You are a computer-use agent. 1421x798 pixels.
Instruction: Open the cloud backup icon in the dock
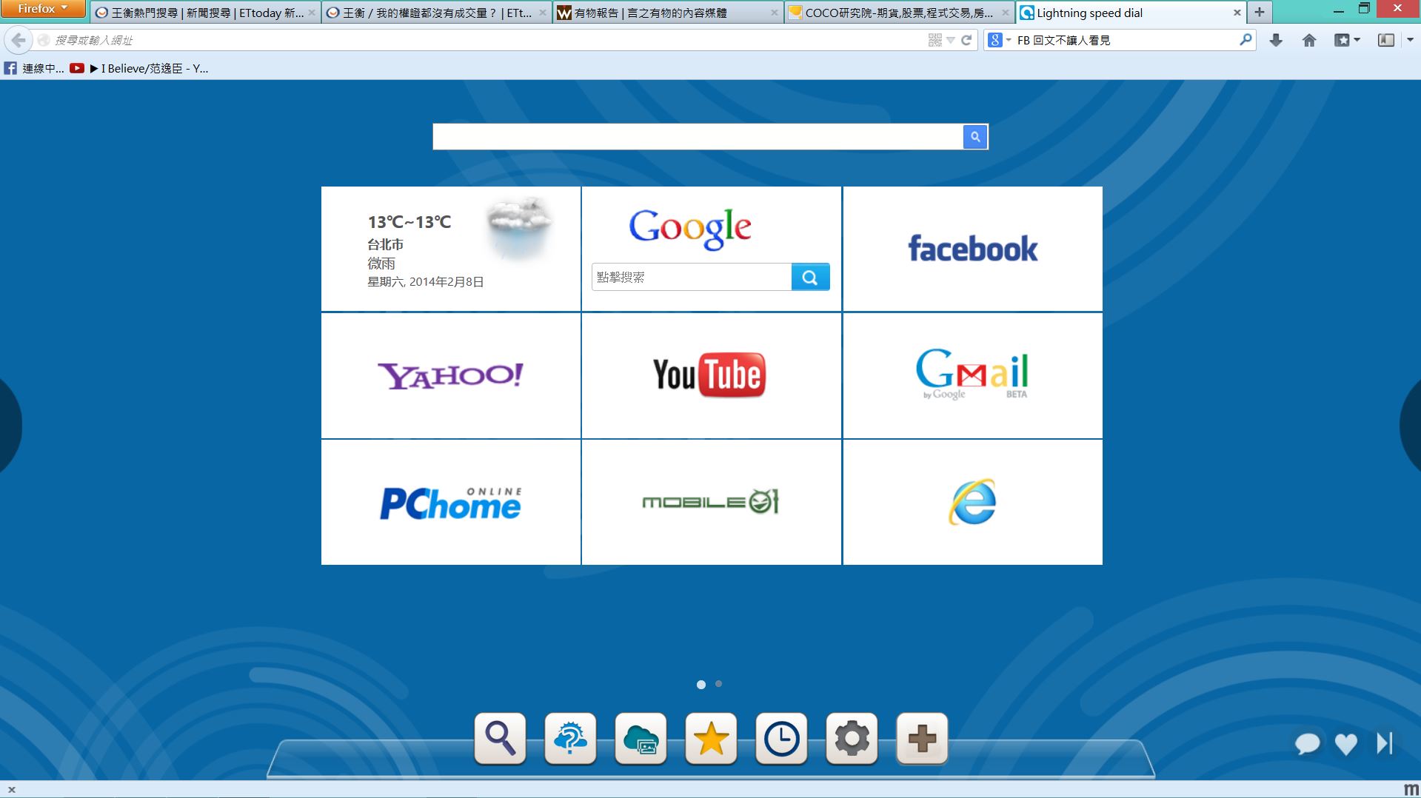[641, 738]
